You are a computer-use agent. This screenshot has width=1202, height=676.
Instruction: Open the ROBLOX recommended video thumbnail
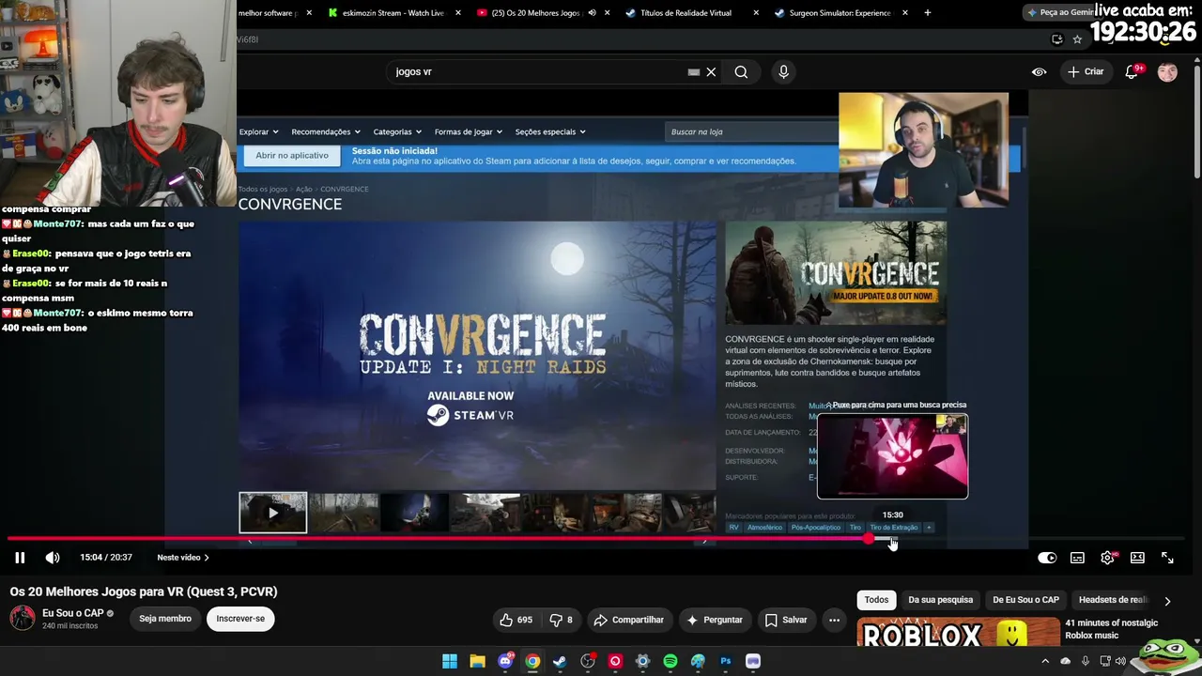(958, 632)
